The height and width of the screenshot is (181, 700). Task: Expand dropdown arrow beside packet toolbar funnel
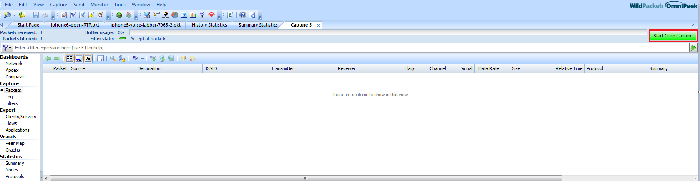click(x=142, y=59)
